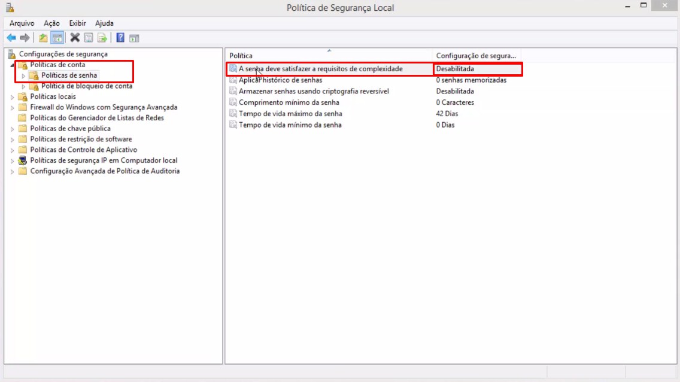Screen dimensions: 680x382
Task: Select Armazenar senhas usando criptografia reversível
Action: point(314,92)
